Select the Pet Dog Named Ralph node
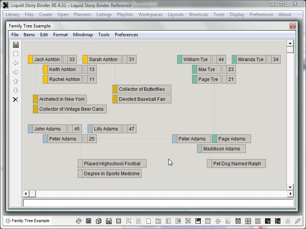Image resolution: width=306 pixels, height=229 pixels. (237, 164)
